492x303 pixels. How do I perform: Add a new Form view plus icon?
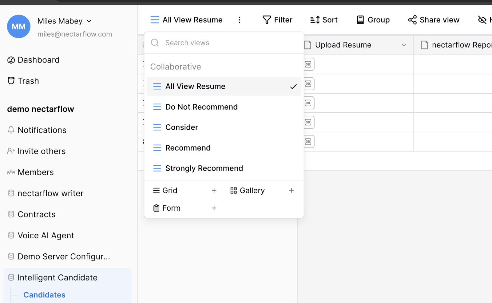pos(214,208)
